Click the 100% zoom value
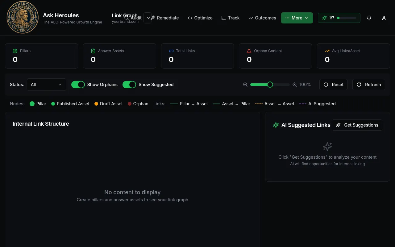This screenshot has width=395, height=247. (305, 85)
